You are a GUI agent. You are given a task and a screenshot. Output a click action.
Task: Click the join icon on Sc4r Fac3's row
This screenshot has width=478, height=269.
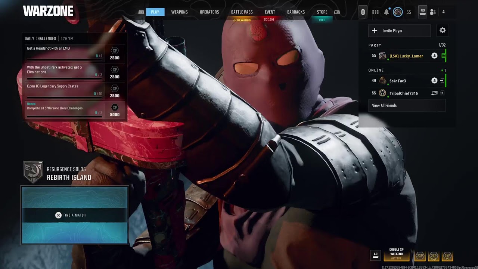tap(442, 81)
